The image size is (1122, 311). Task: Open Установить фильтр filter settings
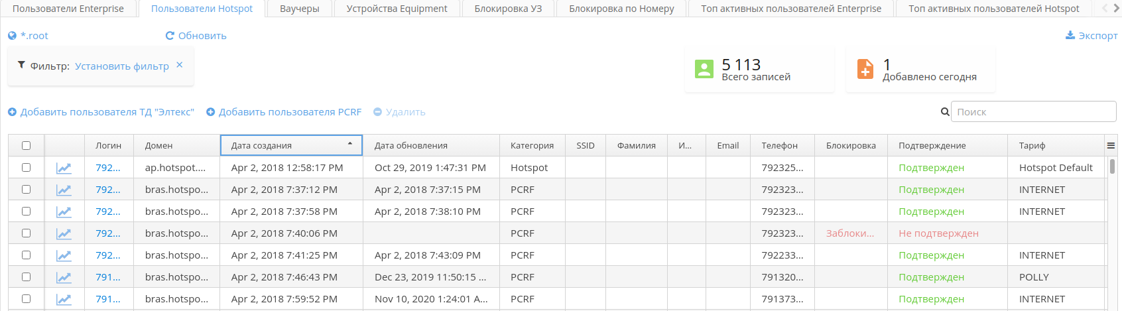[x=122, y=66]
